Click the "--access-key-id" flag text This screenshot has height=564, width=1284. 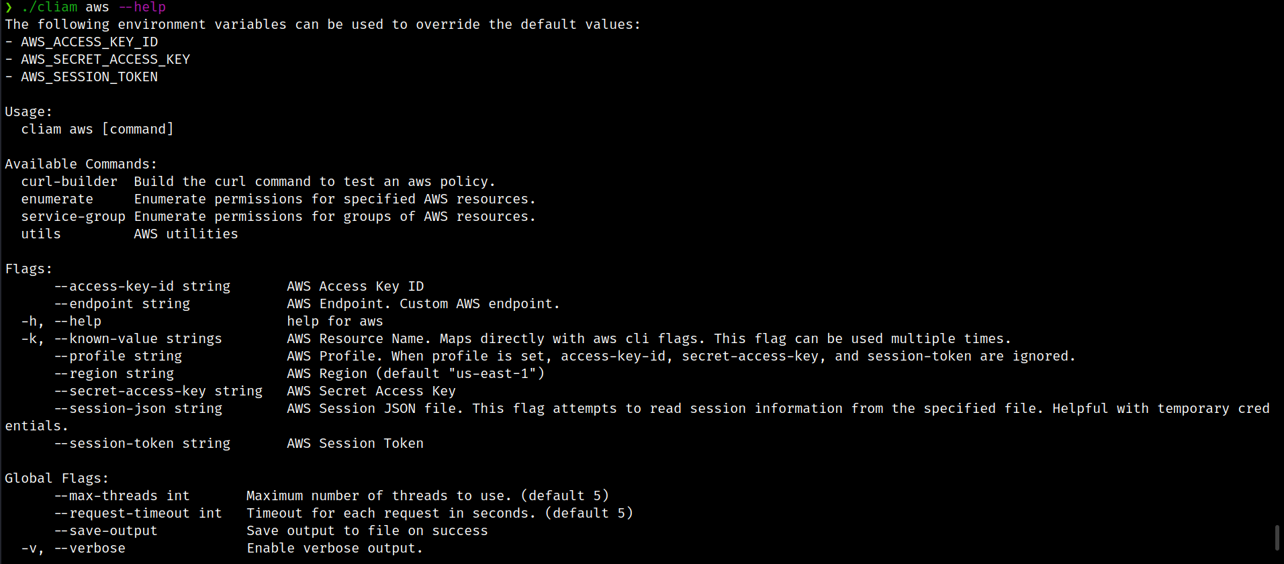click(x=114, y=287)
